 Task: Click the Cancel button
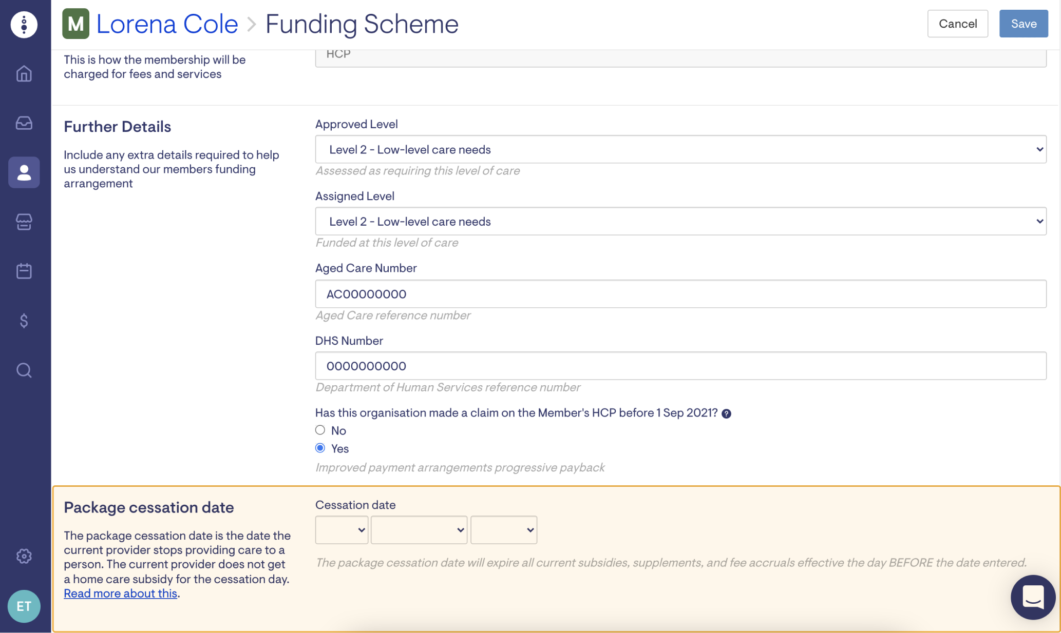point(957,24)
